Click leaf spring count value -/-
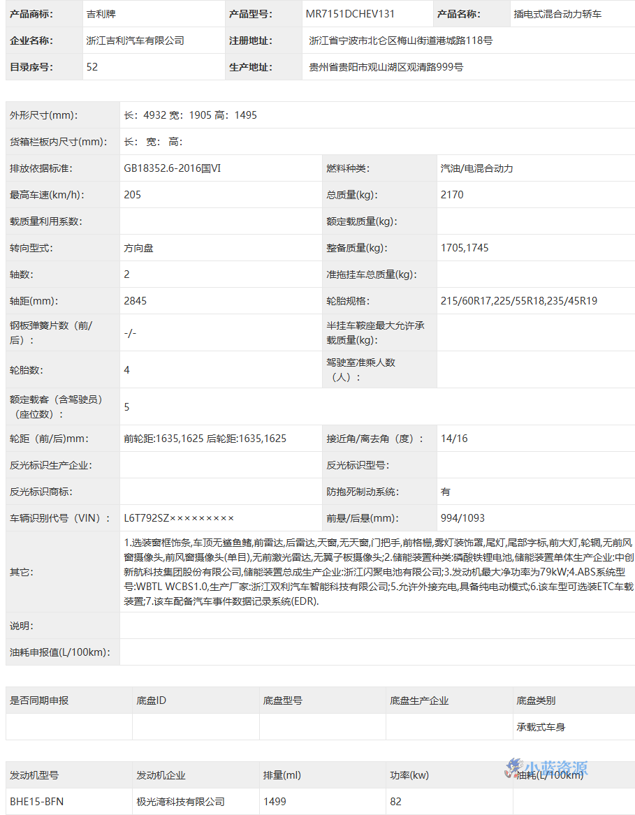635x815 pixels. pyautogui.click(x=130, y=332)
